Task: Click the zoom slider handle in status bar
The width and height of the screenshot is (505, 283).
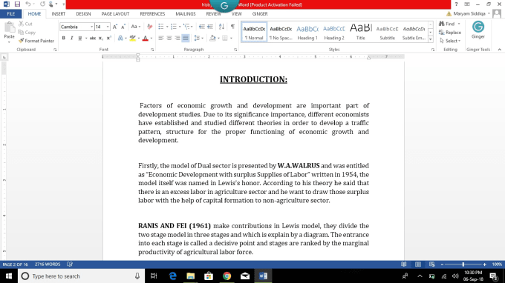Action: [x=463, y=264]
